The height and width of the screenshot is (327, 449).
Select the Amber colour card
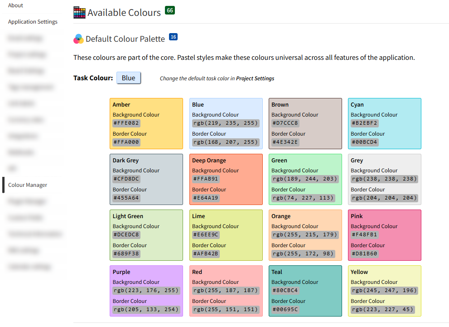146,123
